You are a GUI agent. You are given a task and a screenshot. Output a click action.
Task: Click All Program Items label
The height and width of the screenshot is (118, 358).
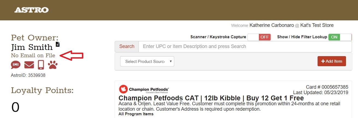pos(136,114)
